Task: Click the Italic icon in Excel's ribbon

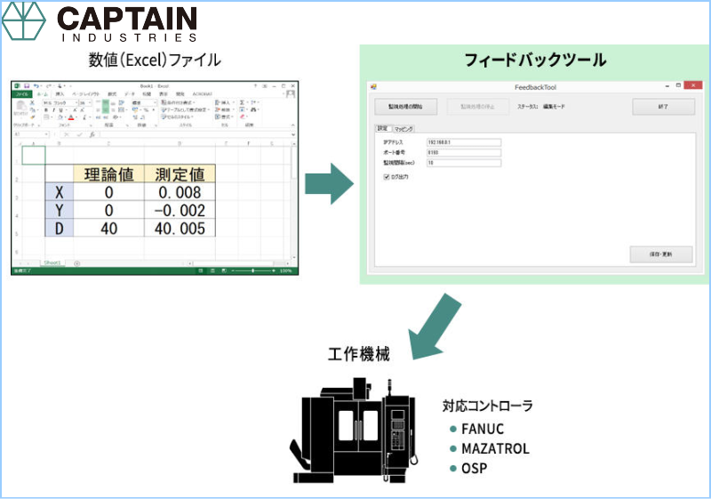Action: click(x=53, y=109)
